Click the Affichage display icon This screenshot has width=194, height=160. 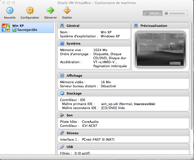62,75
